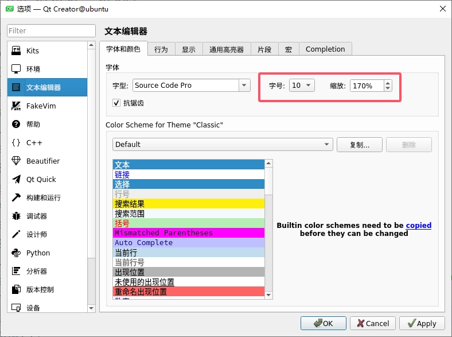Click the 帮助 question mark icon
452x337 pixels.
point(16,125)
